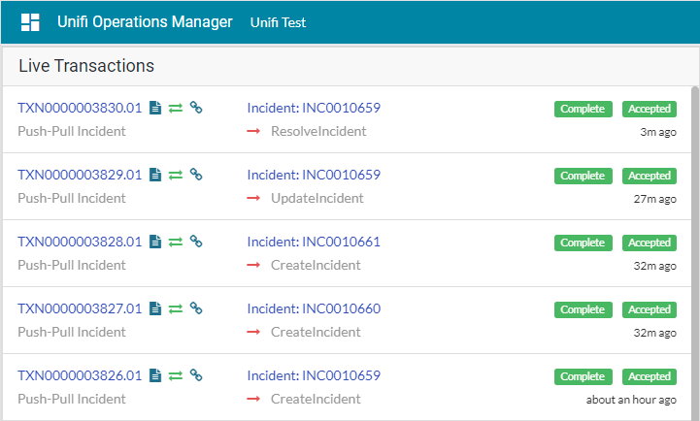Open transaction TXN0000003829.01
Image resolution: width=700 pixels, height=421 pixels.
[80, 176]
